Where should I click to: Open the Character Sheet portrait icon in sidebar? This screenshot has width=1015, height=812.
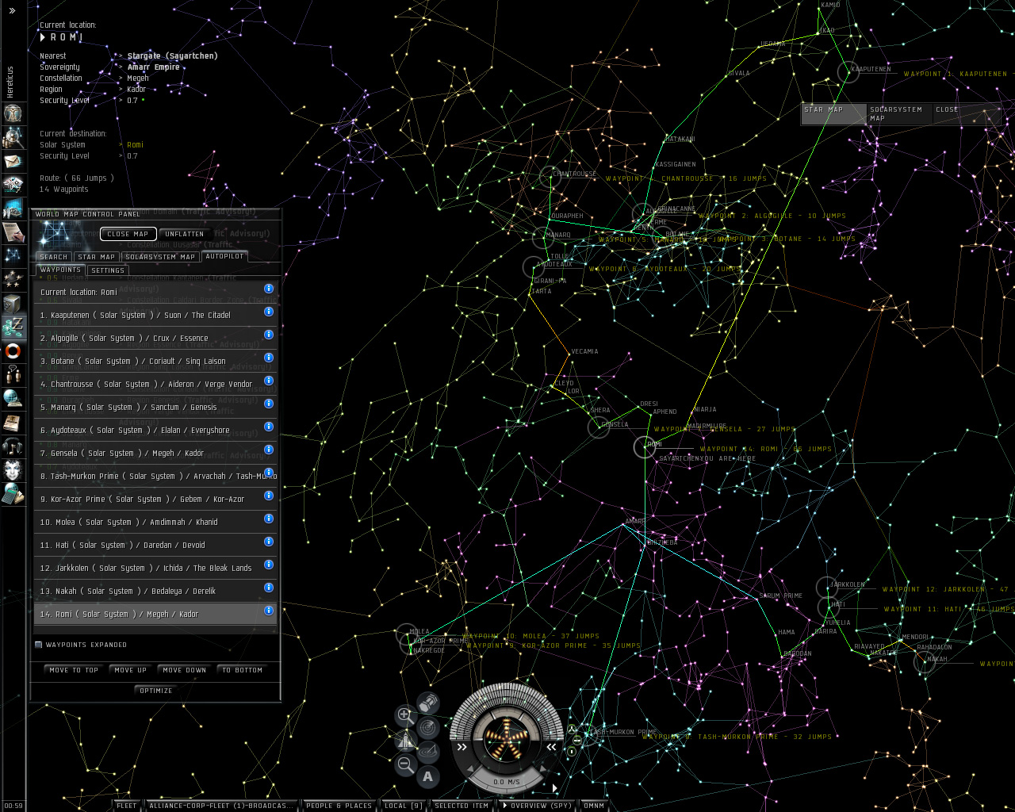point(13,113)
